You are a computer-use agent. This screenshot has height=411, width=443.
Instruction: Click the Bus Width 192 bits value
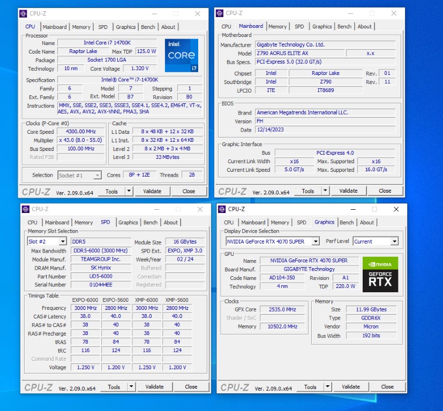371,336
